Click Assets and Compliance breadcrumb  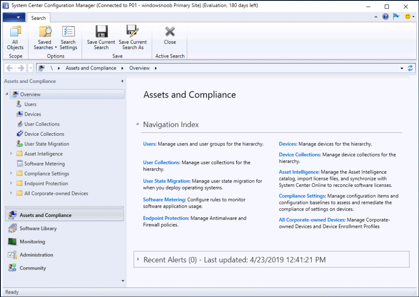click(91, 68)
